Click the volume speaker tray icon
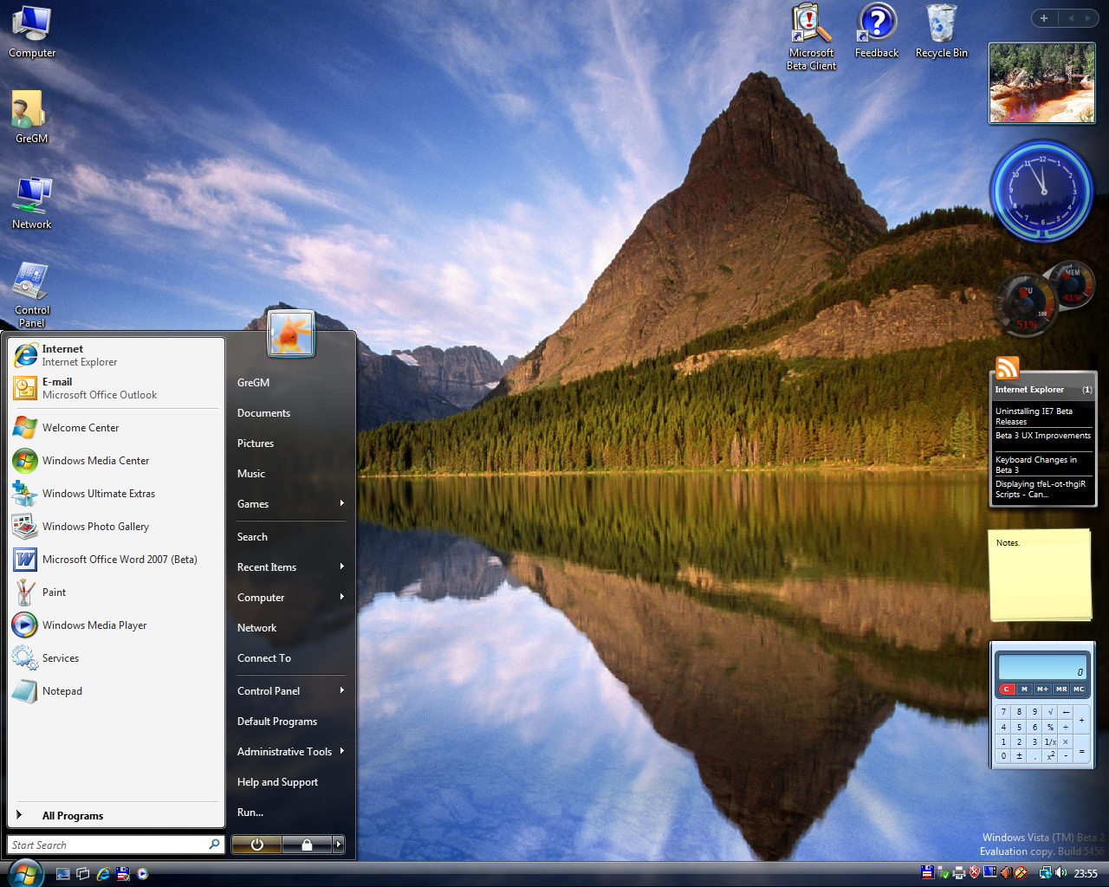1109x887 pixels. click(x=1060, y=872)
